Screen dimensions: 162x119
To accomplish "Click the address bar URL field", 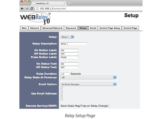I will (89, 9).
